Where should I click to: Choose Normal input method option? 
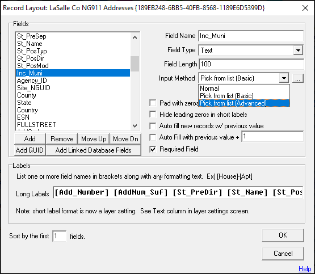(244, 88)
